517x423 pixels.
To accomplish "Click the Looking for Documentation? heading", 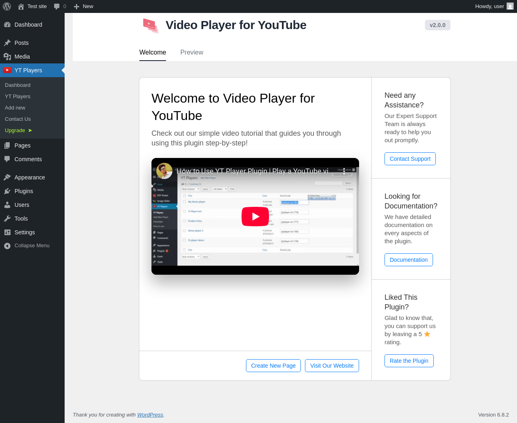I will tap(411, 201).
